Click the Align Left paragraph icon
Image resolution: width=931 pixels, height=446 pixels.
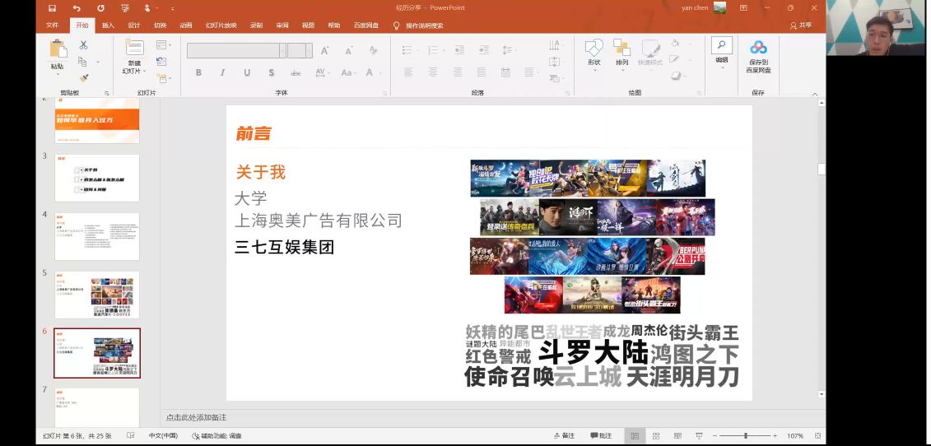click(408, 72)
